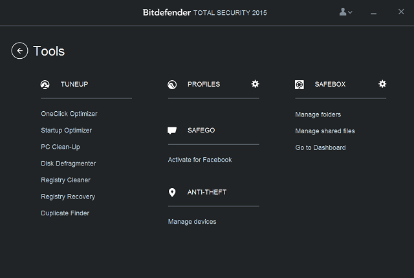Close the Bitdefender window

click(x=401, y=12)
